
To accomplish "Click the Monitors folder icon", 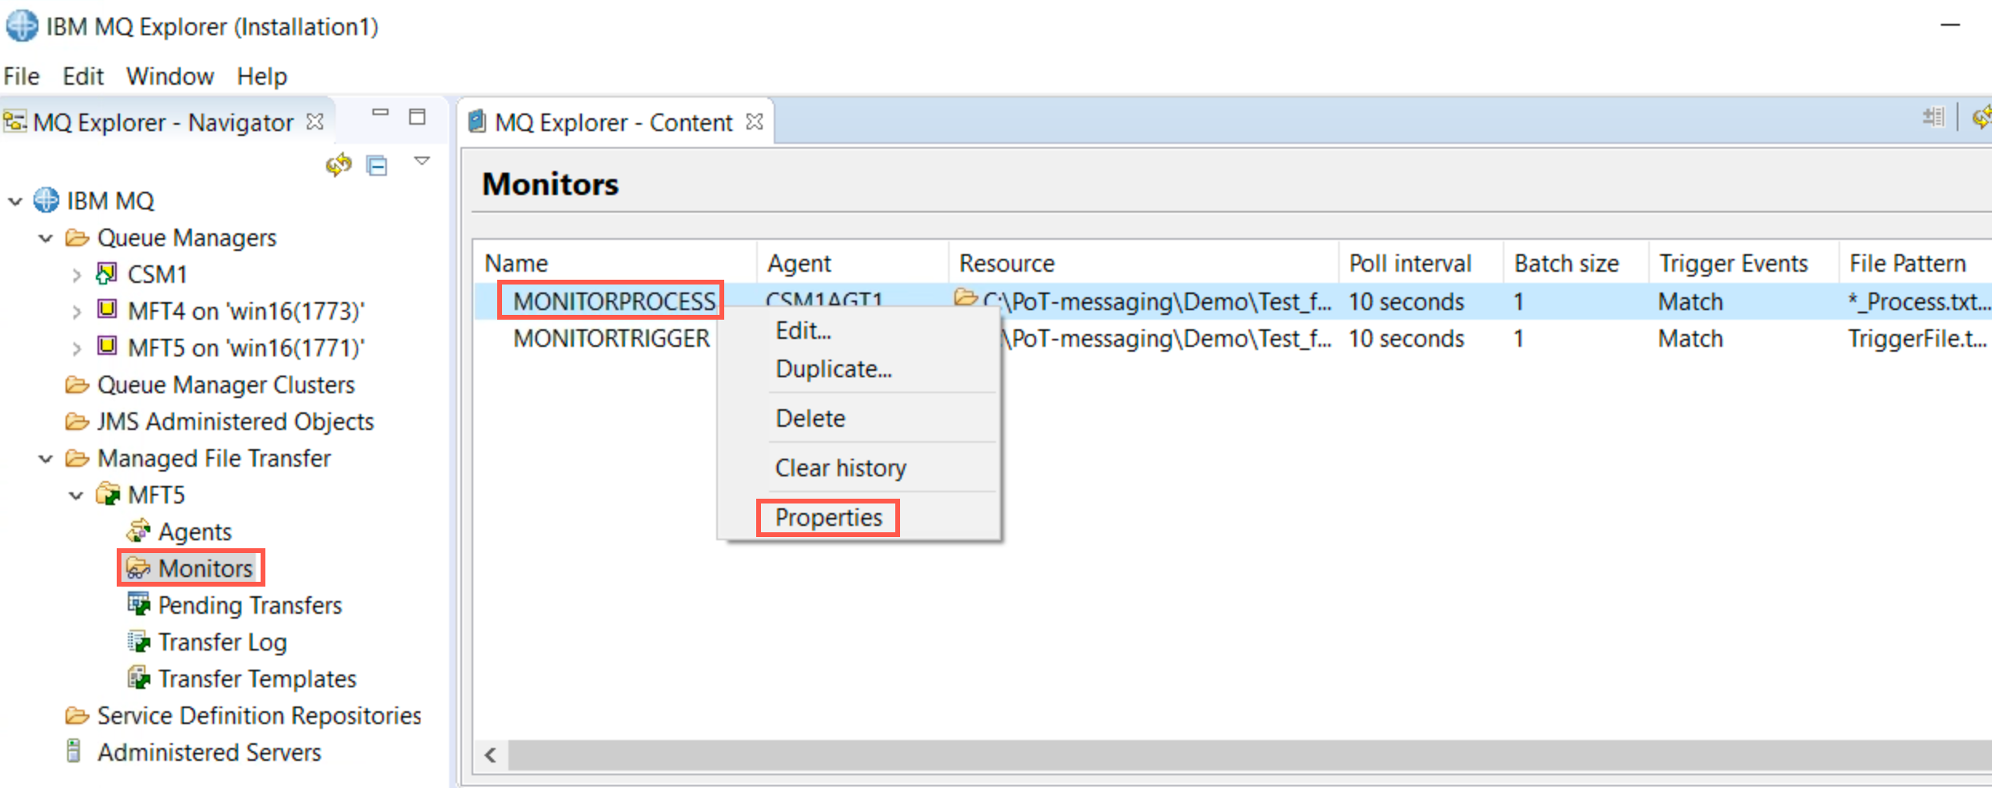I will (138, 568).
